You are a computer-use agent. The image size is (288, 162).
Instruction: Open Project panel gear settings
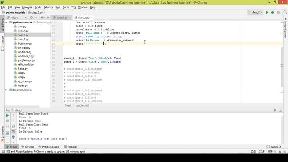(42, 18)
